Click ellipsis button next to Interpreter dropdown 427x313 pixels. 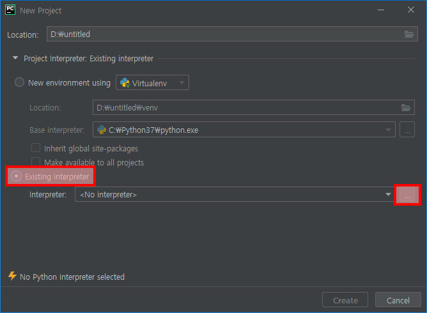pyautogui.click(x=407, y=195)
